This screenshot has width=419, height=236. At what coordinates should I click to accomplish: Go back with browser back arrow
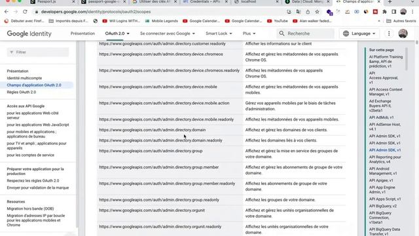(x=7, y=12)
